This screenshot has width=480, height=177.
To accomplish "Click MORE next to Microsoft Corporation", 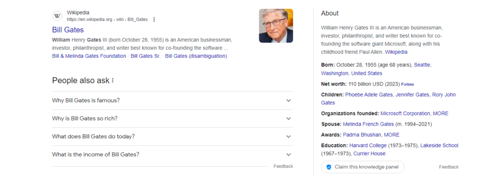I will (441, 113).
